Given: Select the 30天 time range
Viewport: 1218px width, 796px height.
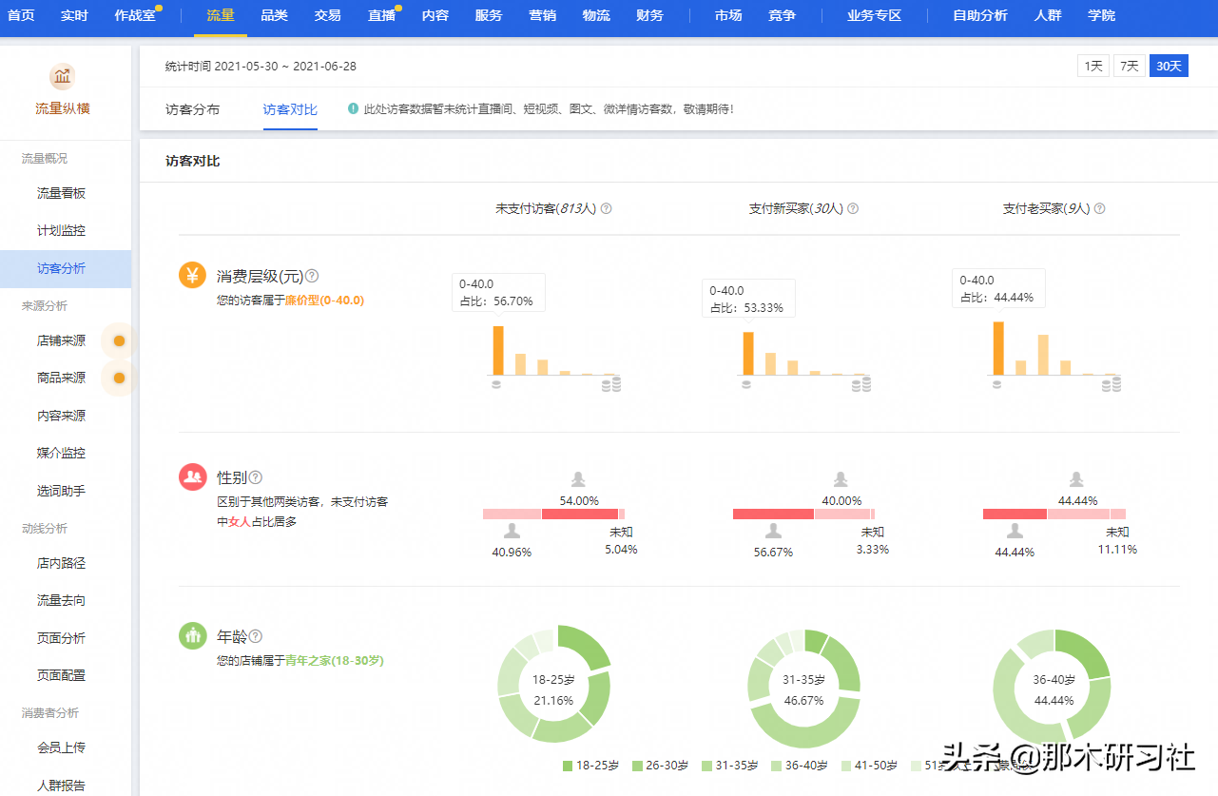Looking at the screenshot, I should tap(1169, 66).
